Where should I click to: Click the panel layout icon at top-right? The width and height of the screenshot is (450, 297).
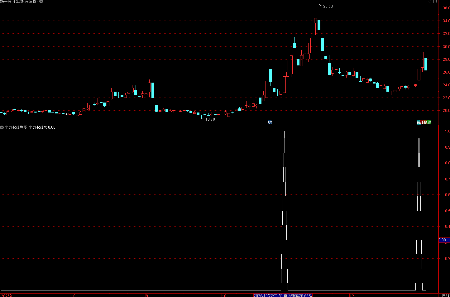[x=435, y=2]
